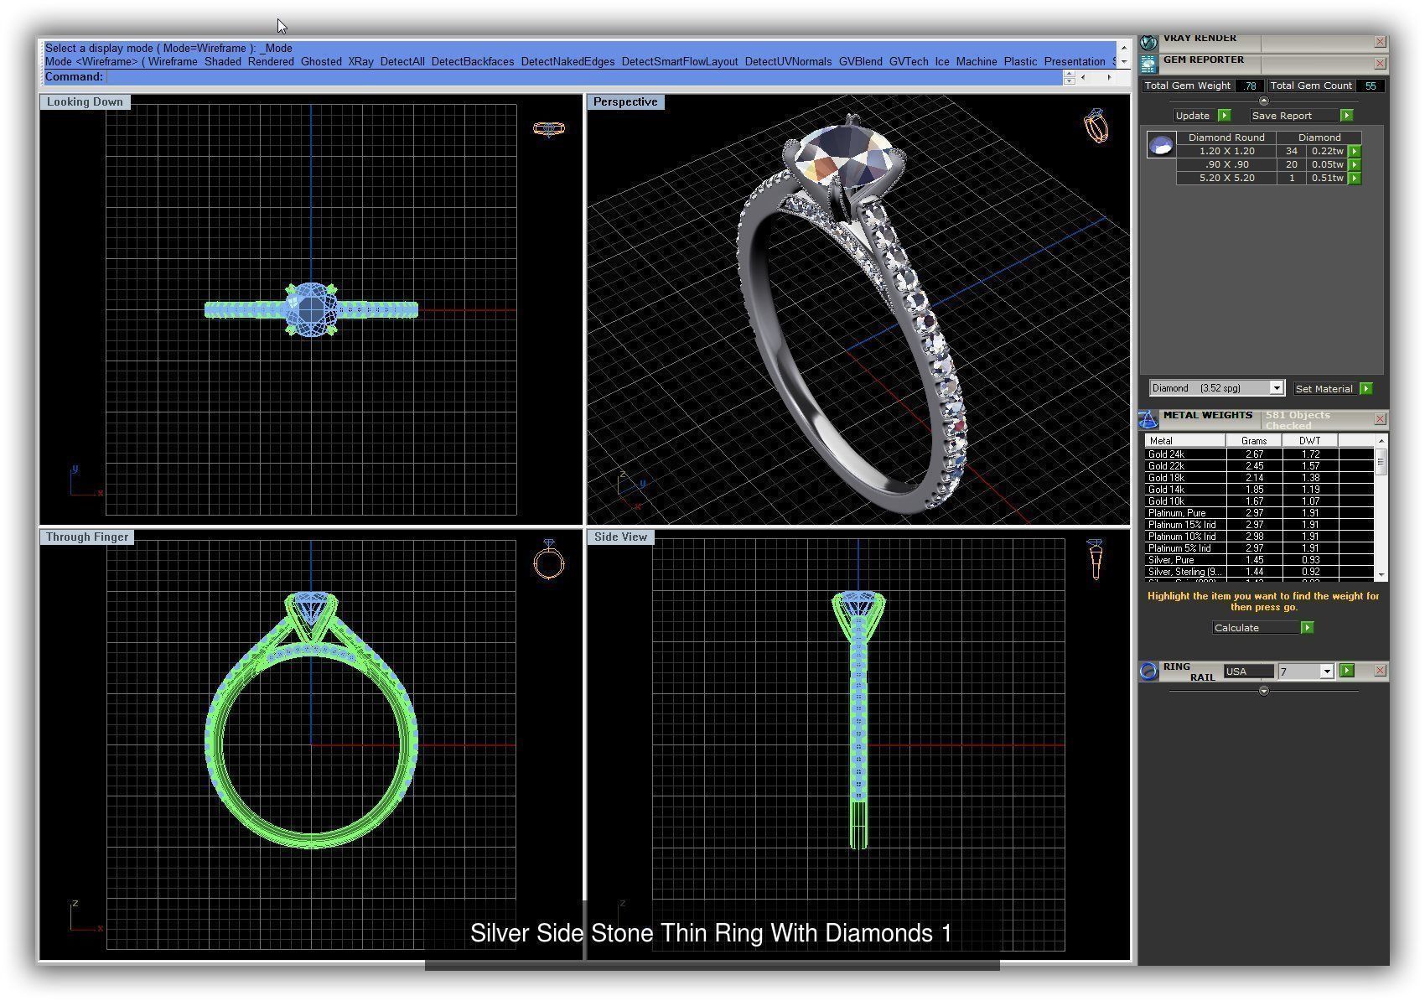The width and height of the screenshot is (1425, 1001).
Task: Collapse Gem Reporter using the up-arrow handle
Action: (1264, 101)
